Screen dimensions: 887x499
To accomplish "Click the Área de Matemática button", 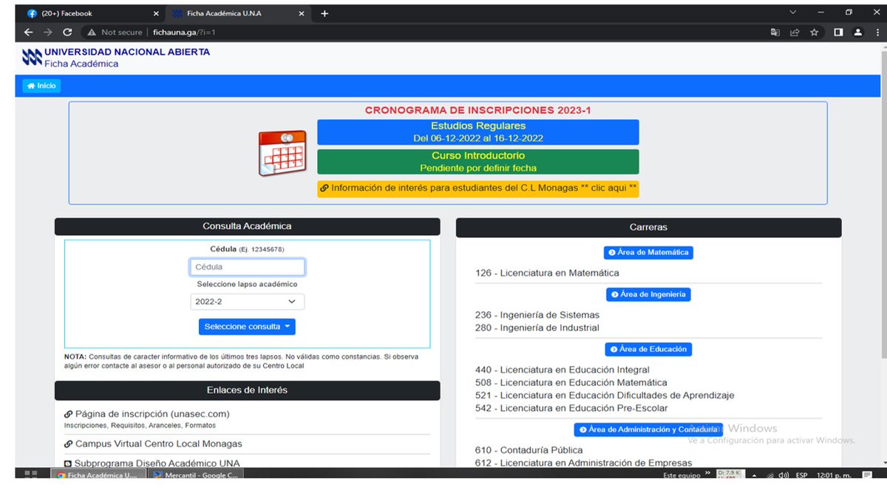I will (648, 252).
